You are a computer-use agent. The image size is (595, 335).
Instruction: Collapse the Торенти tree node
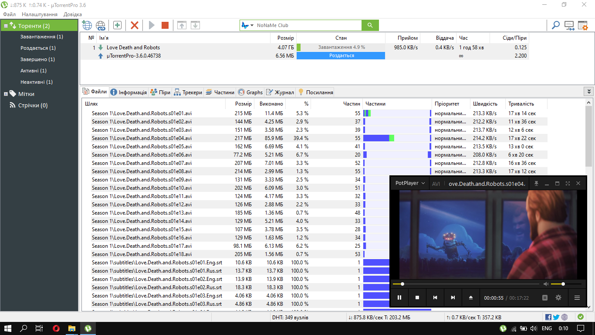6,26
